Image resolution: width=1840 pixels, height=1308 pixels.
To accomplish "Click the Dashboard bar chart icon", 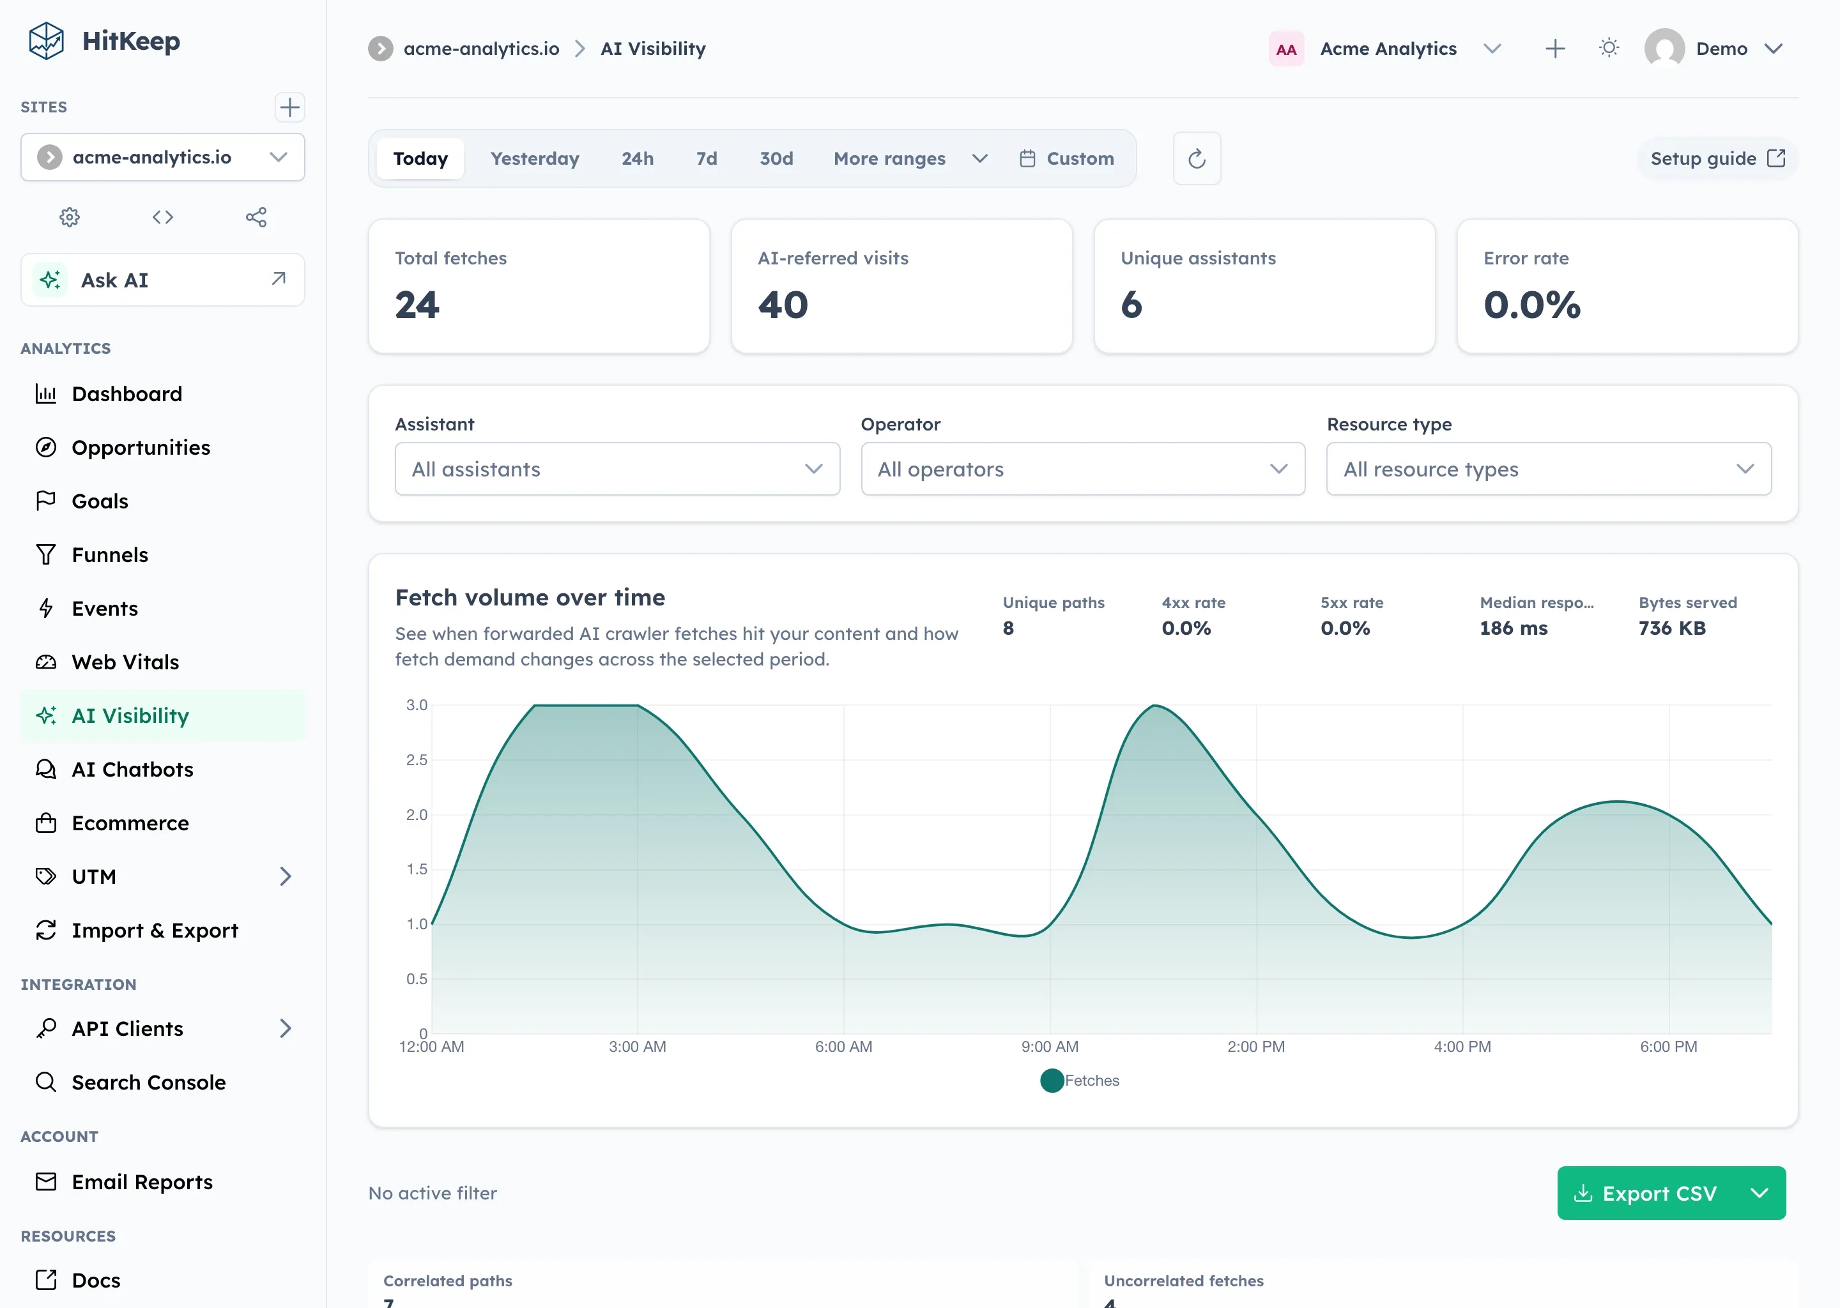I will coord(46,394).
